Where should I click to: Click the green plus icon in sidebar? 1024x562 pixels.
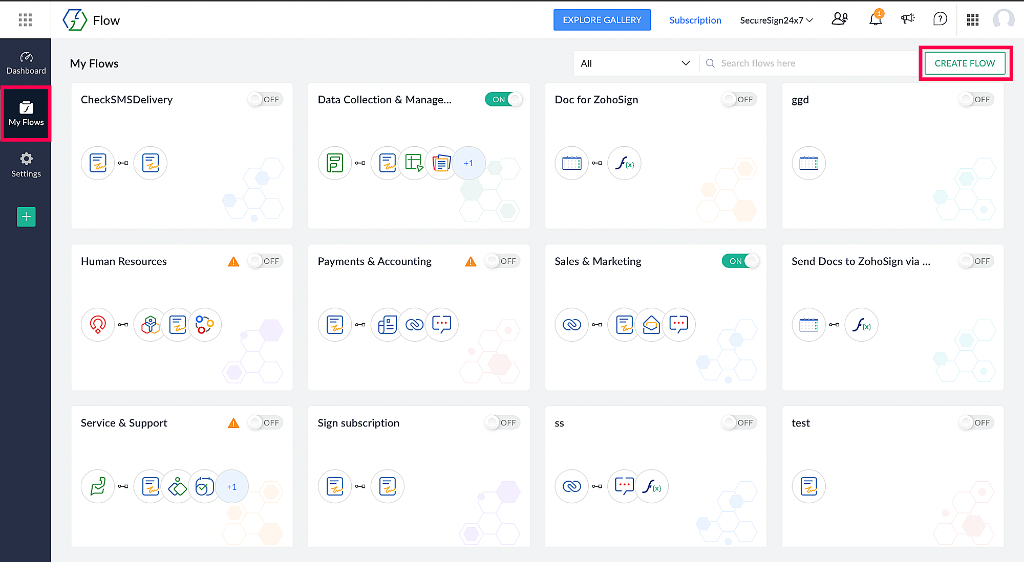(26, 217)
